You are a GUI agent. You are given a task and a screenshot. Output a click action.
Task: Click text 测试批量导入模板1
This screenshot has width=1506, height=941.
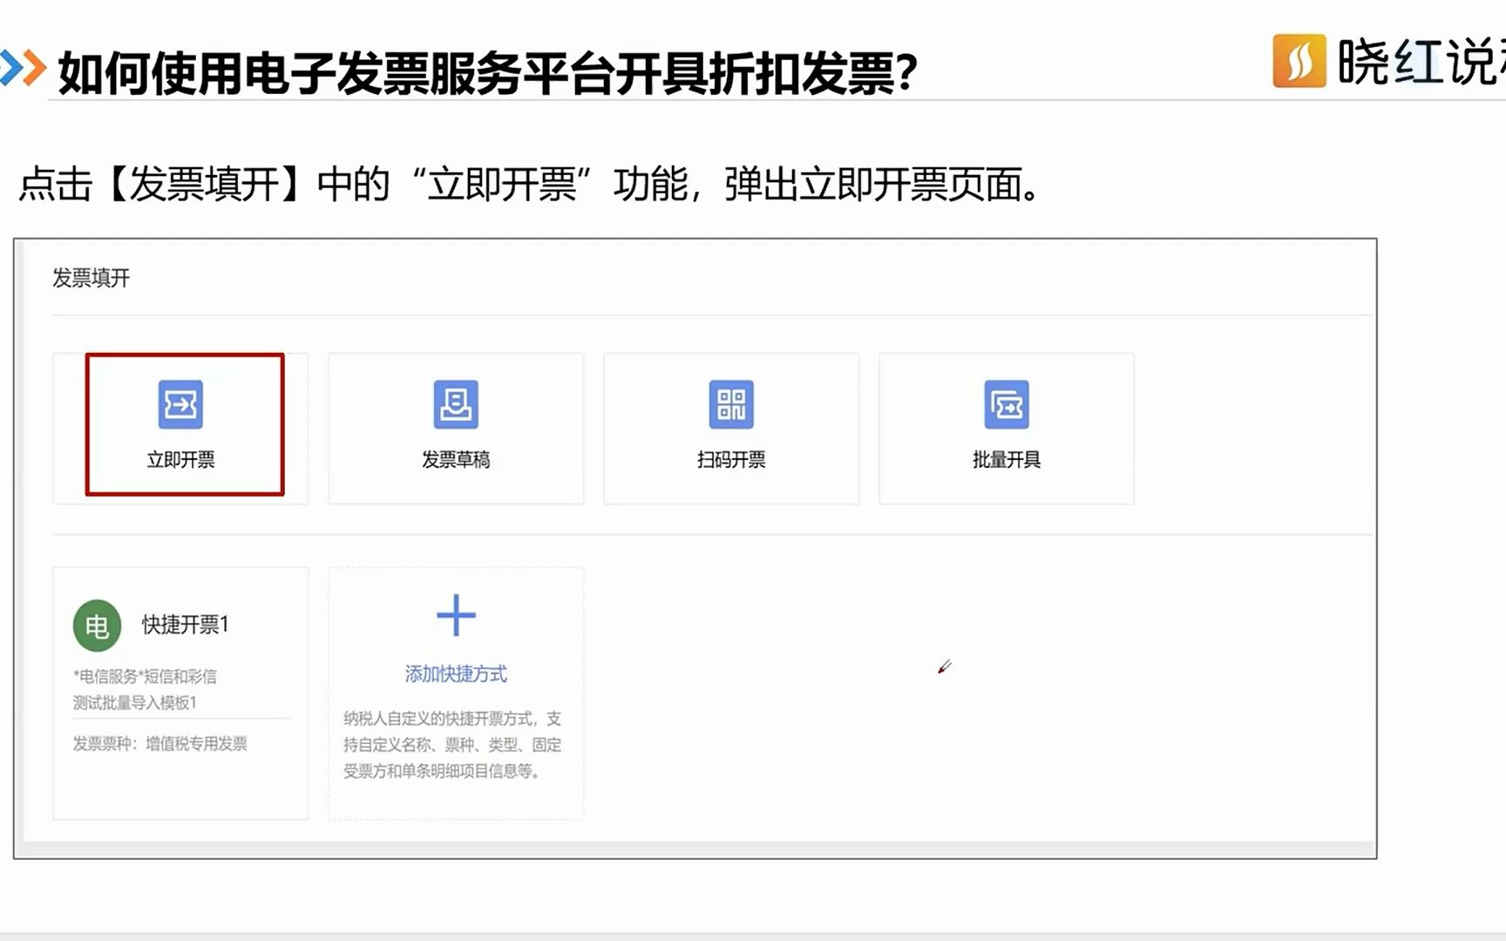click(135, 702)
